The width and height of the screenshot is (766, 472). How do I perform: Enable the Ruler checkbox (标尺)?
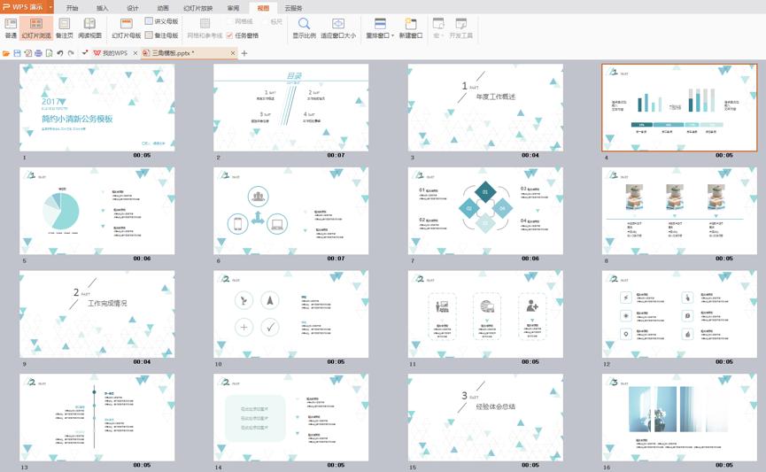pyautogui.click(x=265, y=21)
